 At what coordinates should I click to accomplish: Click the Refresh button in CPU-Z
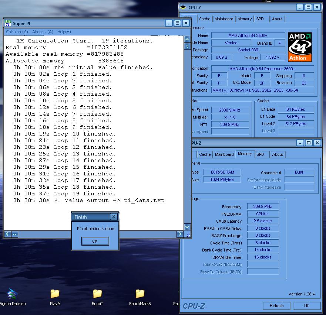point(276,306)
